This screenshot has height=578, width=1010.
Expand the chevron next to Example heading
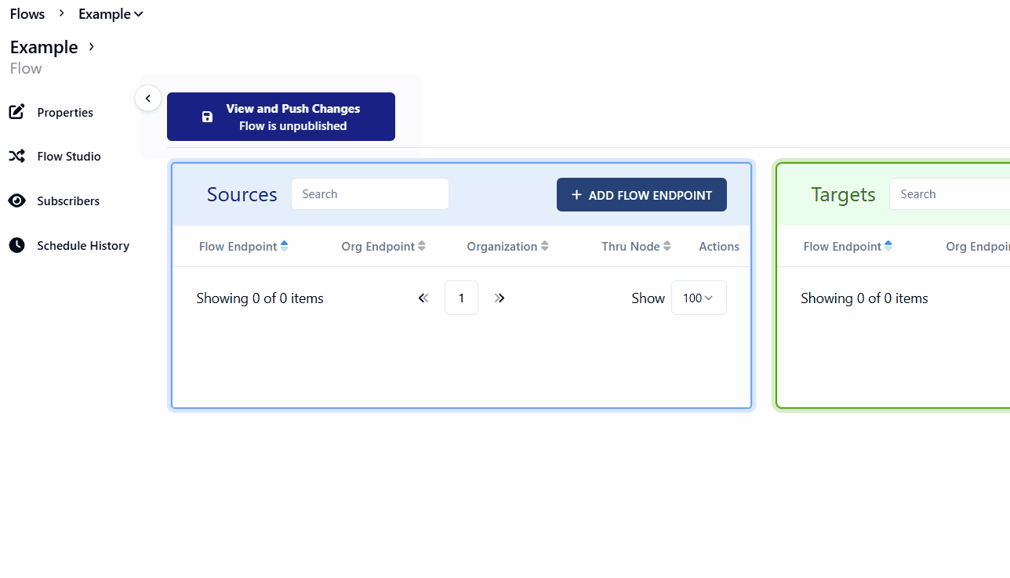coord(92,47)
